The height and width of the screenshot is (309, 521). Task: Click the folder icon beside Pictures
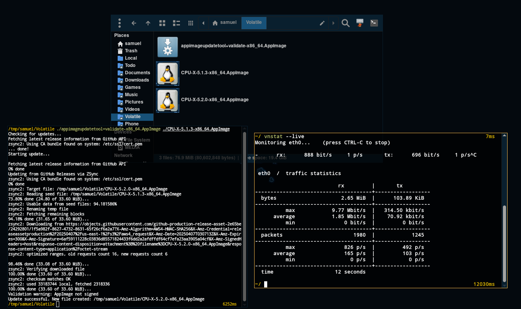120,102
